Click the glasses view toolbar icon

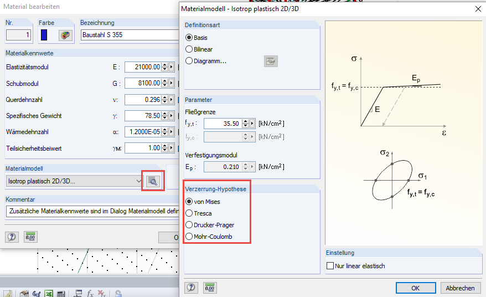37,294
